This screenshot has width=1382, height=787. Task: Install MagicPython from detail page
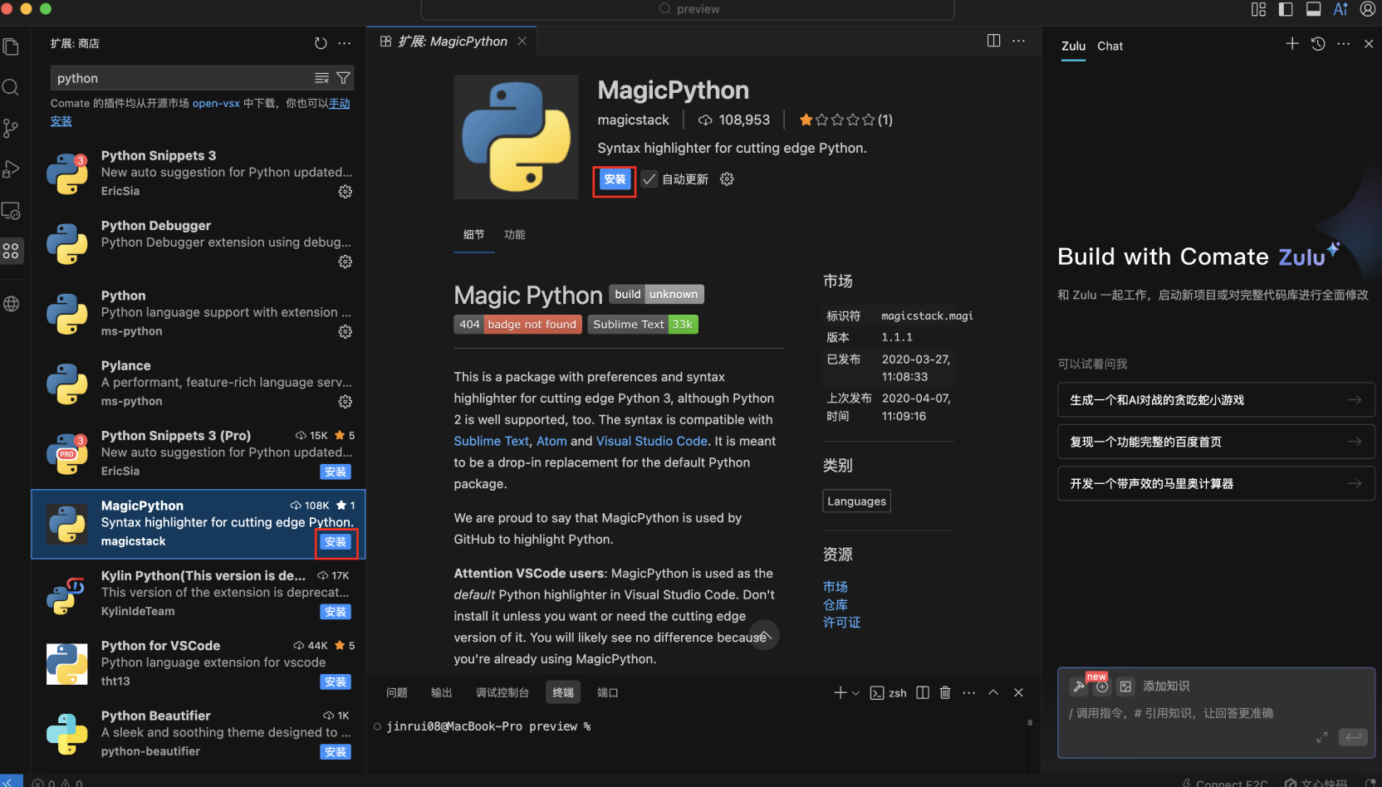615,179
